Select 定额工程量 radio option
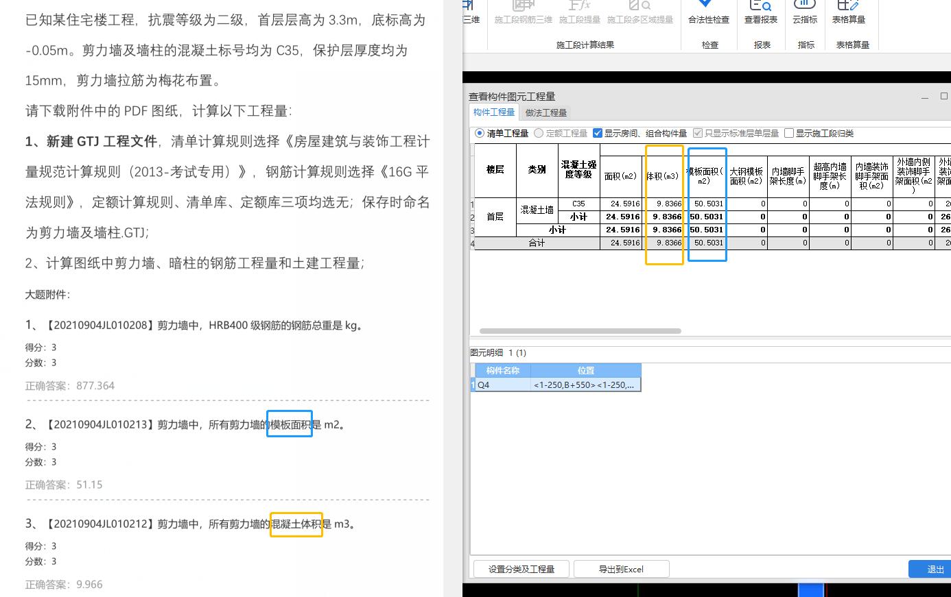This screenshot has width=951, height=597. (561, 133)
